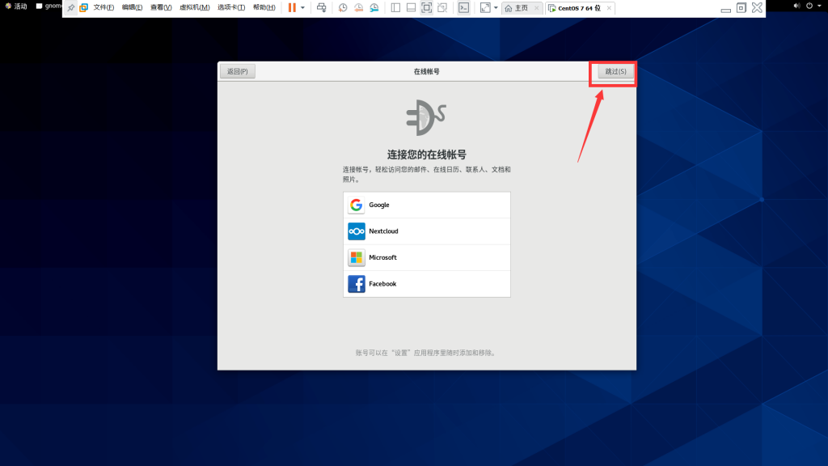Click the stretch guest display icon
828x466 pixels.
coord(485,7)
